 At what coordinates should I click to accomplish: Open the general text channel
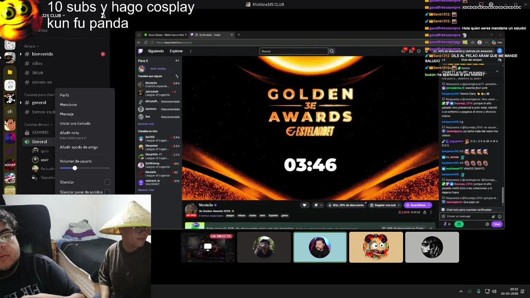(39, 102)
